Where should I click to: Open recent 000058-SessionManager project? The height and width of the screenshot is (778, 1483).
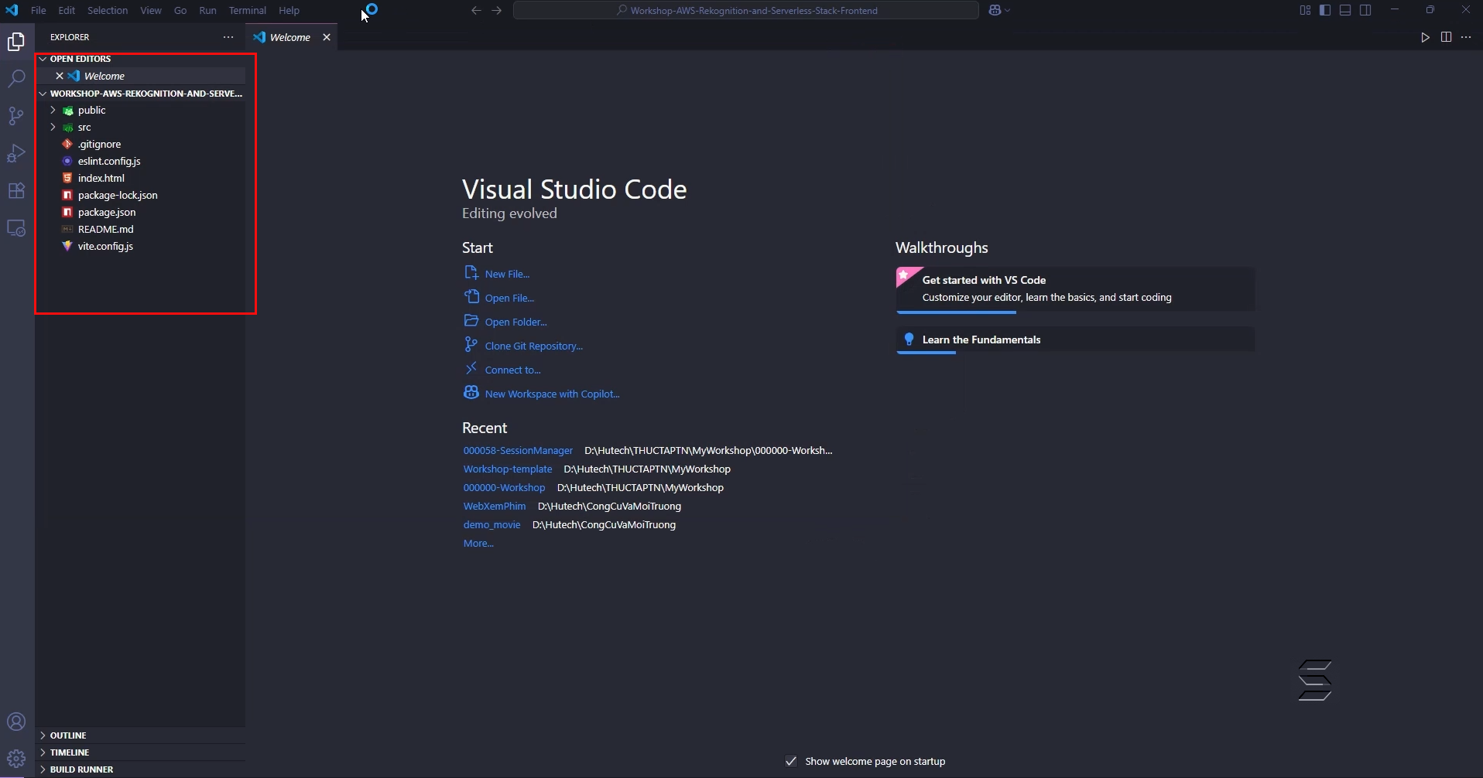tap(518, 450)
